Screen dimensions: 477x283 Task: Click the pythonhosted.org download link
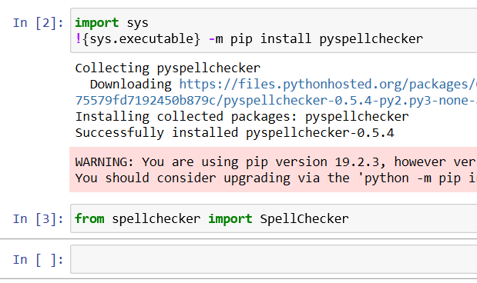(x=328, y=85)
